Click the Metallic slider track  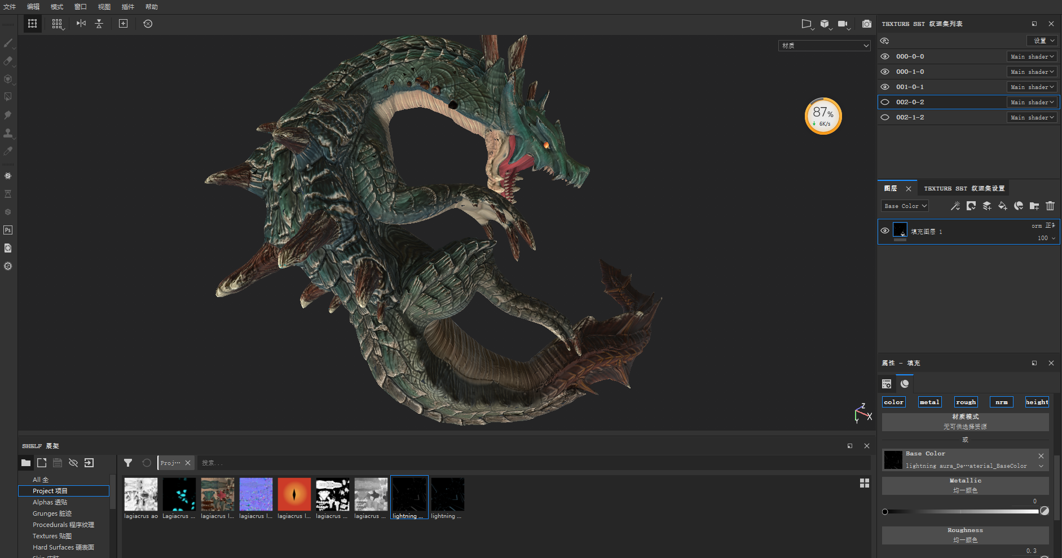coord(962,512)
